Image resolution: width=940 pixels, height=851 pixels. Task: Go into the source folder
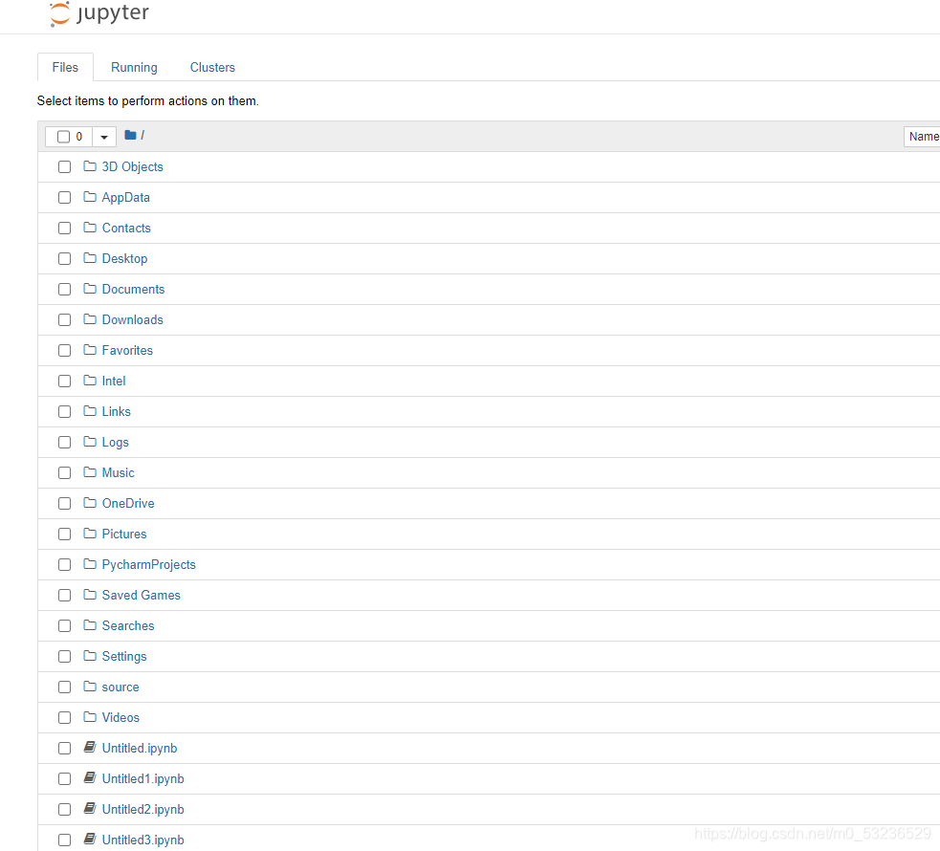[120, 687]
